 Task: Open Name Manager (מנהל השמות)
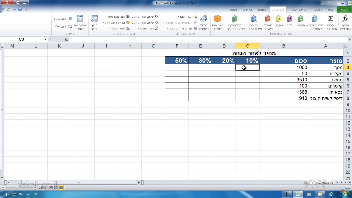pos(204,23)
